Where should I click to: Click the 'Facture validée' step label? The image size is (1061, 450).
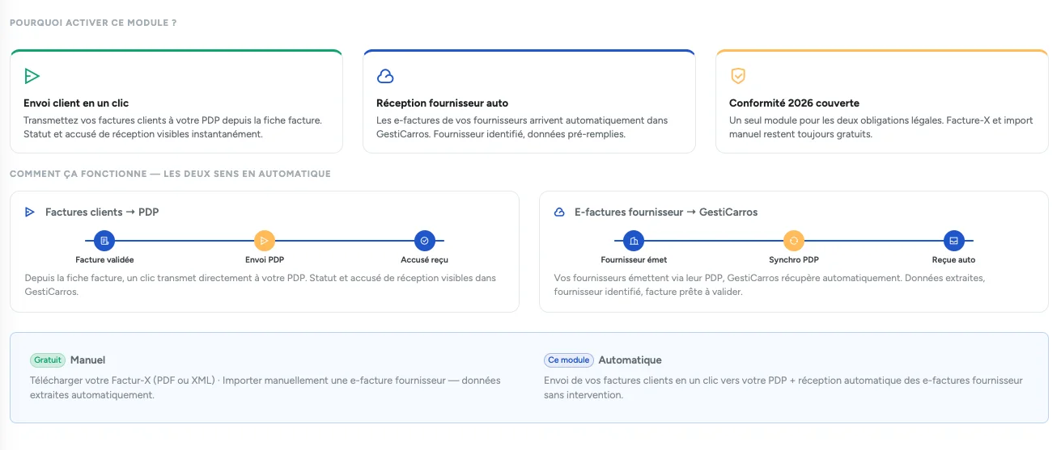click(104, 260)
